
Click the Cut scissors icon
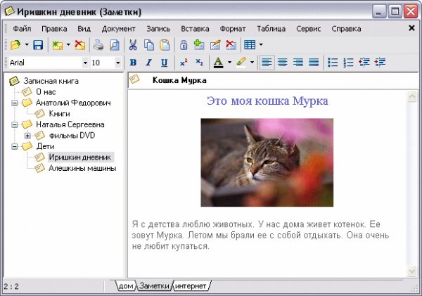click(132, 45)
